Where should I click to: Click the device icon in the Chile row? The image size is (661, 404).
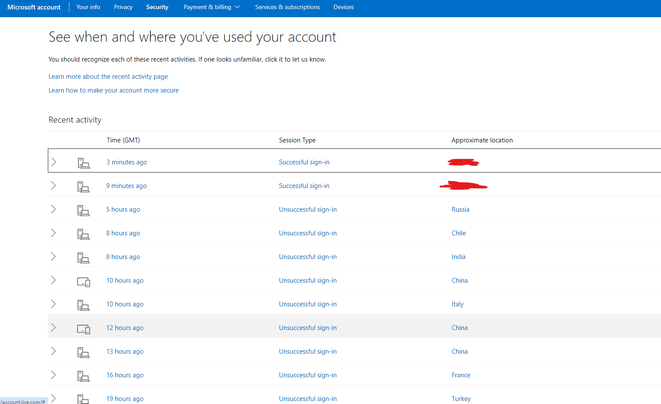pyautogui.click(x=84, y=234)
